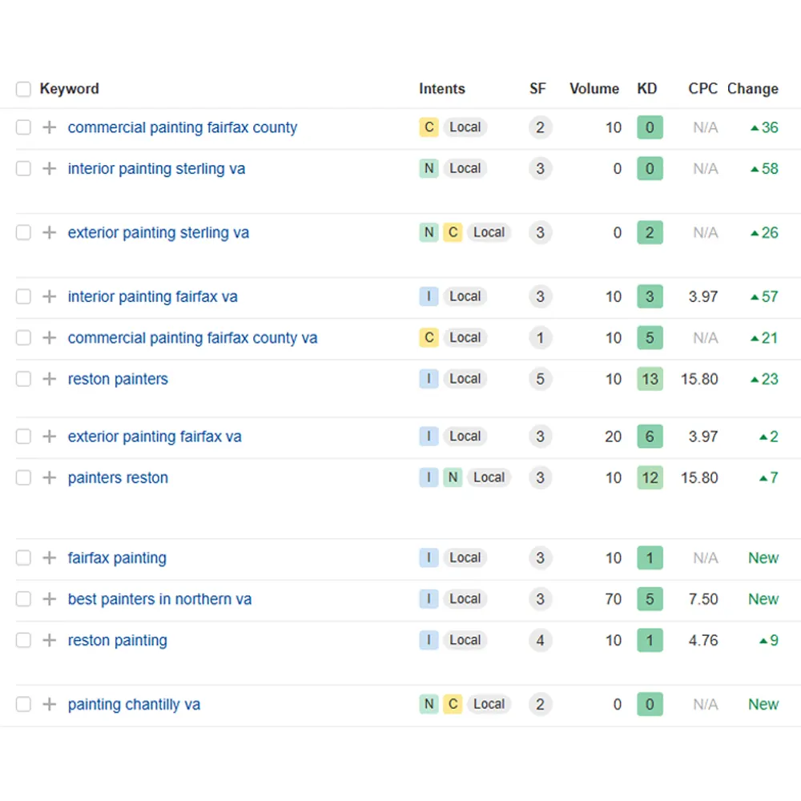Select all keywords with header checkbox
The width and height of the screenshot is (801, 801).
click(23, 89)
